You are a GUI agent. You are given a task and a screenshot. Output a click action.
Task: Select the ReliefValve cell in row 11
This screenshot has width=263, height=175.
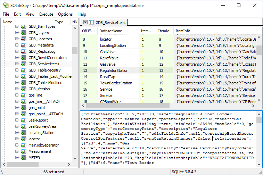118,58
